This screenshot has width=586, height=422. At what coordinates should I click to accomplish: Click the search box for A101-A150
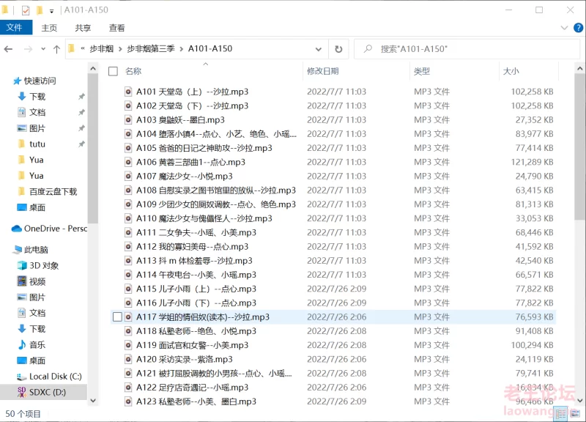click(467, 49)
